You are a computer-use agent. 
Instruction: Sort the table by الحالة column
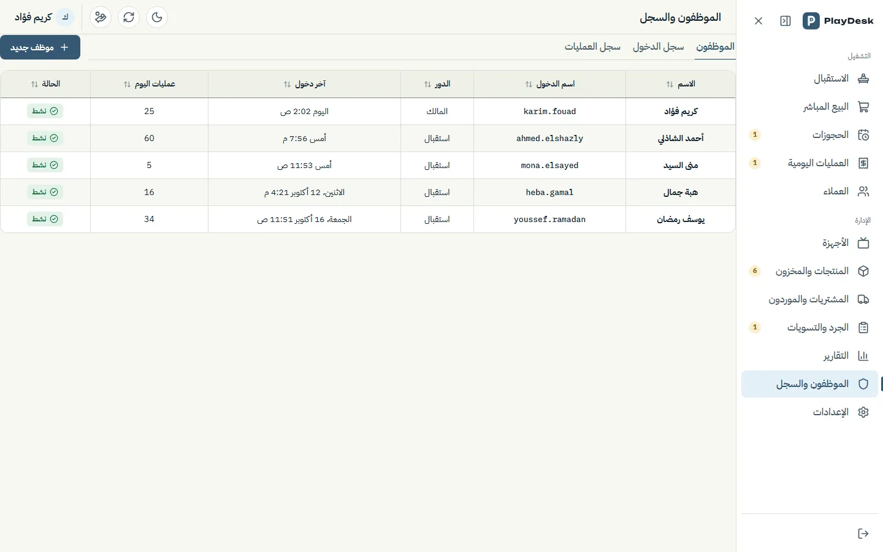pos(45,84)
